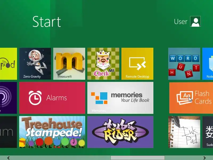Click the User account name

(x=181, y=22)
